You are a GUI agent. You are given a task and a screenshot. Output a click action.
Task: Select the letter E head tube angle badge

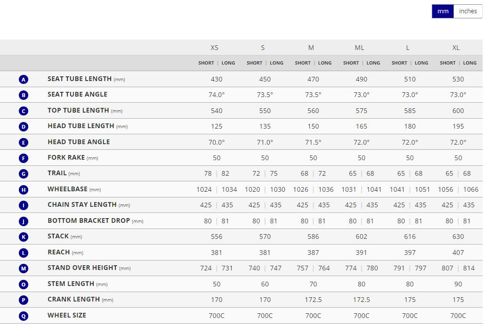click(x=24, y=142)
